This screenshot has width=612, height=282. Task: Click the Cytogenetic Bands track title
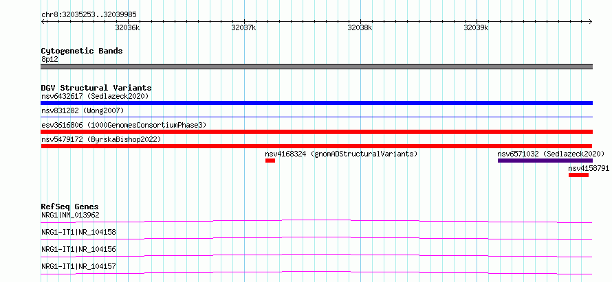click(x=82, y=51)
